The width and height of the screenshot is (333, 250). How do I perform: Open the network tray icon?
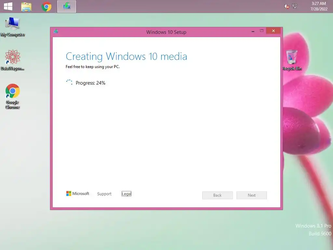(295, 6)
